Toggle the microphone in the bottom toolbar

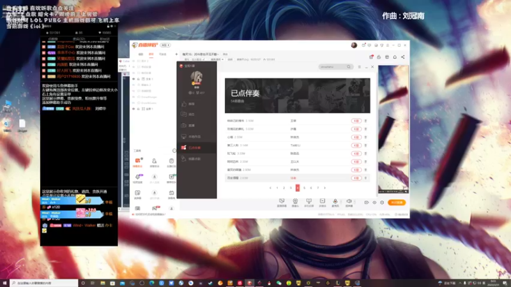335,202
